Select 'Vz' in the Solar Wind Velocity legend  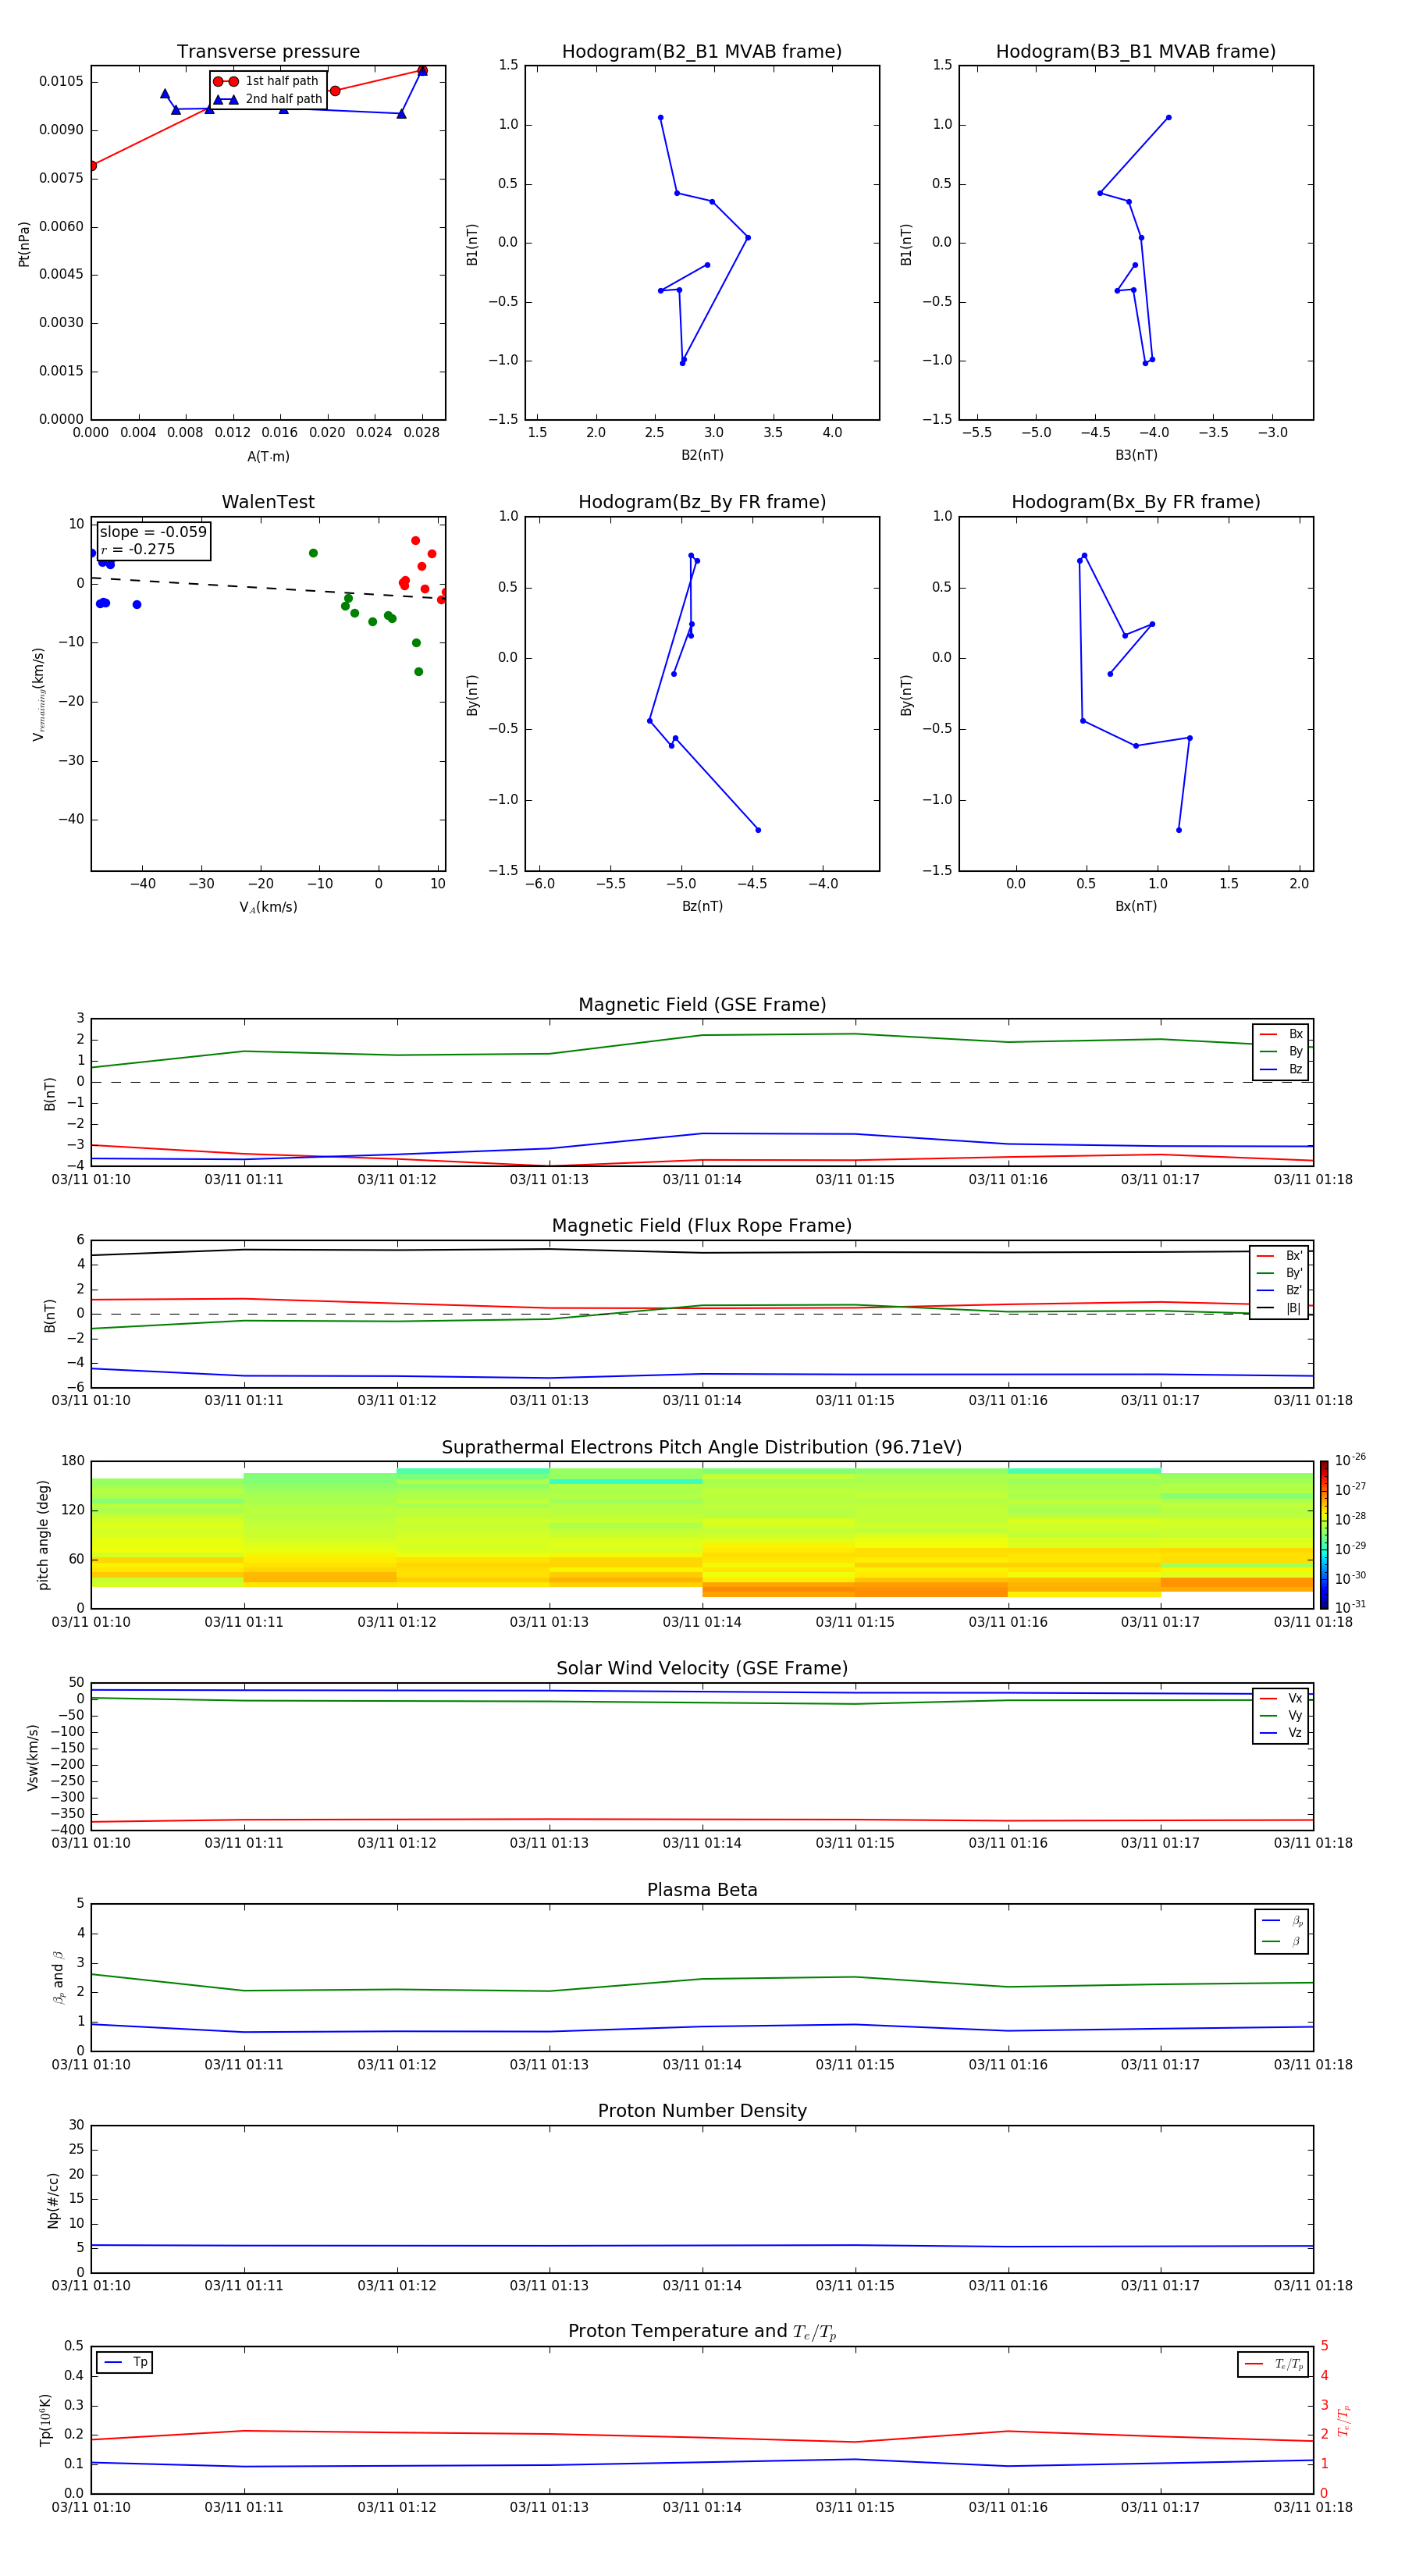coord(1281,1733)
